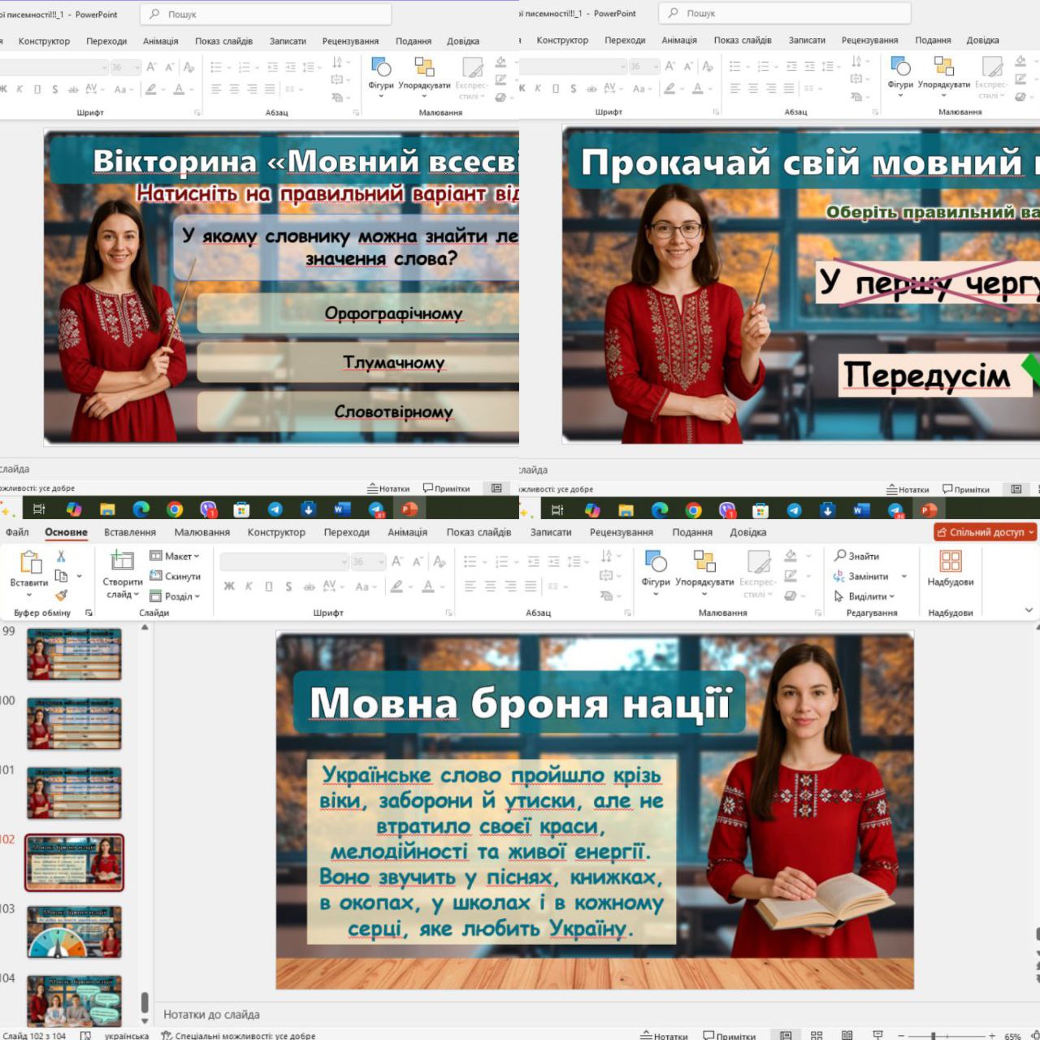The image size is (1040, 1040).
Task: Switch to slide sorter view
Action: click(817, 1036)
